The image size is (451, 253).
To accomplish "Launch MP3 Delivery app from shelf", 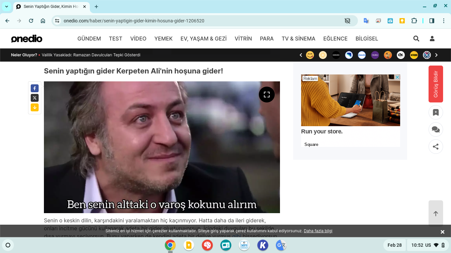I will coord(244,245).
